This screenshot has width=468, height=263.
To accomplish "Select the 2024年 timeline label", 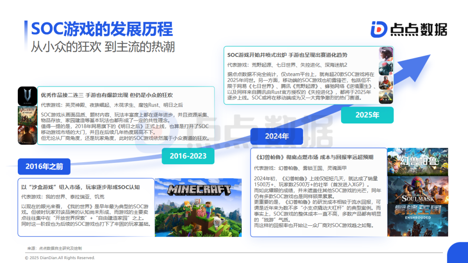I will (276, 136).
